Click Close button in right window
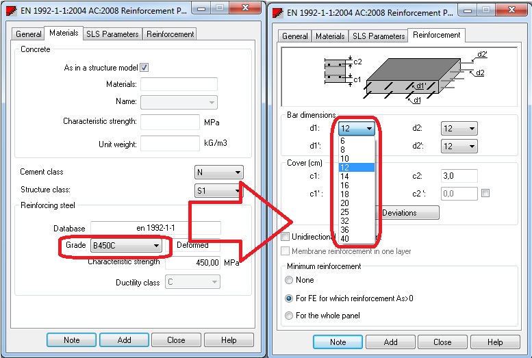The width and height of the screenshot is (532, 358). point(442,342)
